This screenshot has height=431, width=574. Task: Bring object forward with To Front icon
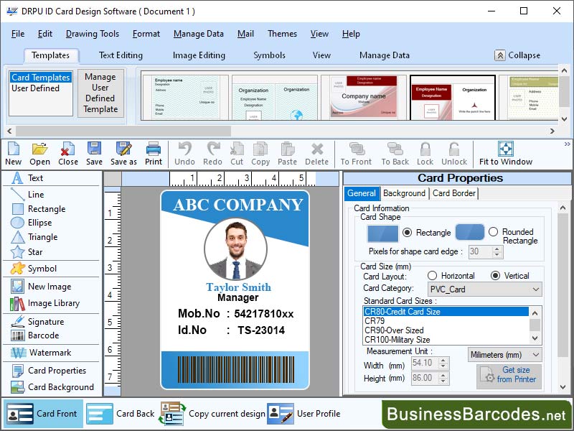coord(356,154)
